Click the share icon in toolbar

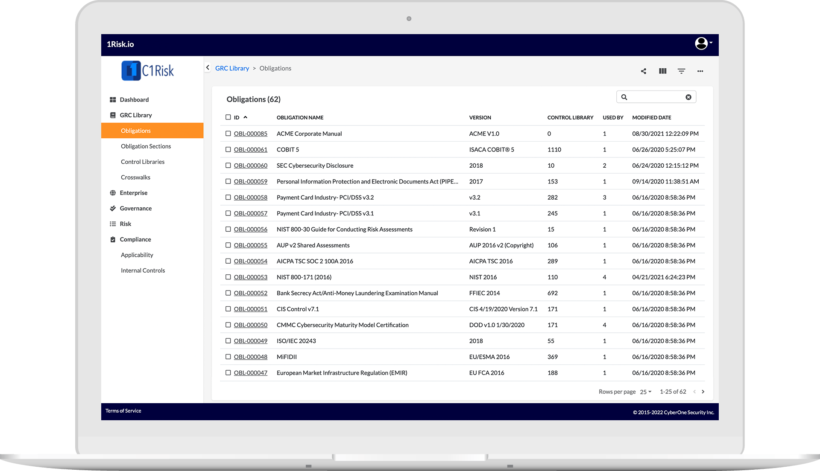[x=644, y=71]
